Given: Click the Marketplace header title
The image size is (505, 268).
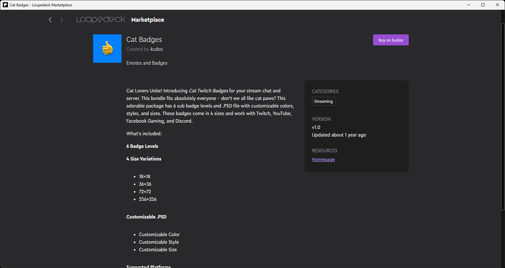Looking at the screenshot, I should click(x=147, y=20).
